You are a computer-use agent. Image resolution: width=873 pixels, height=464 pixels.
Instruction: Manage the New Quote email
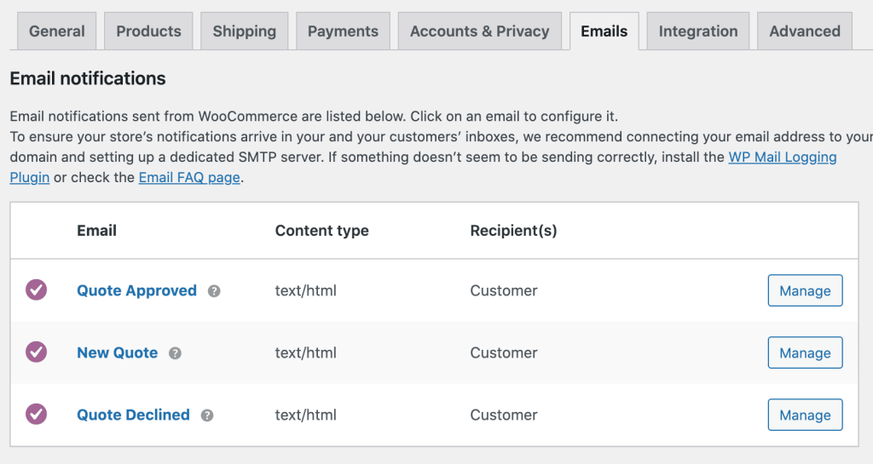805,352
